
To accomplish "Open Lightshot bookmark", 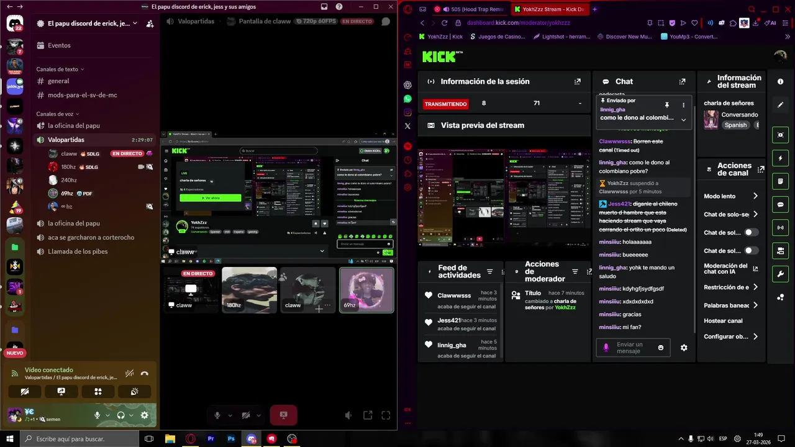I will pos(561,37).
